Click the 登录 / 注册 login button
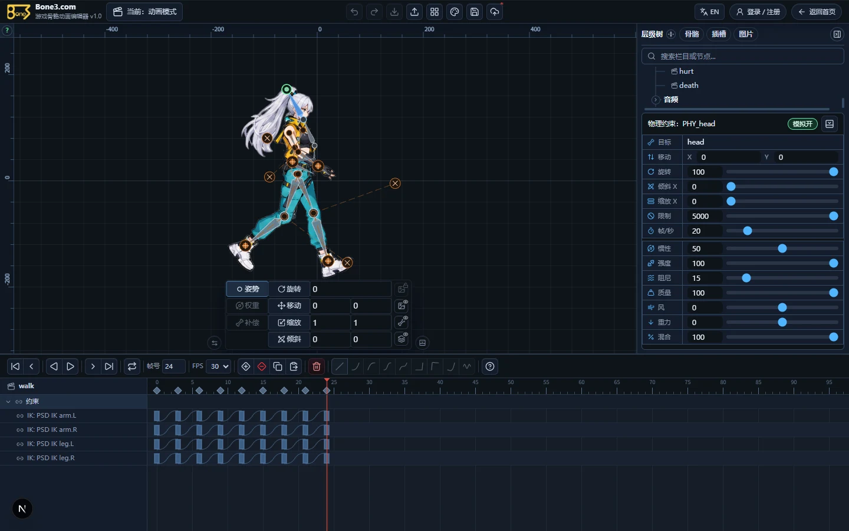Screen dimensions: 849x531 [x=758, y=12]
